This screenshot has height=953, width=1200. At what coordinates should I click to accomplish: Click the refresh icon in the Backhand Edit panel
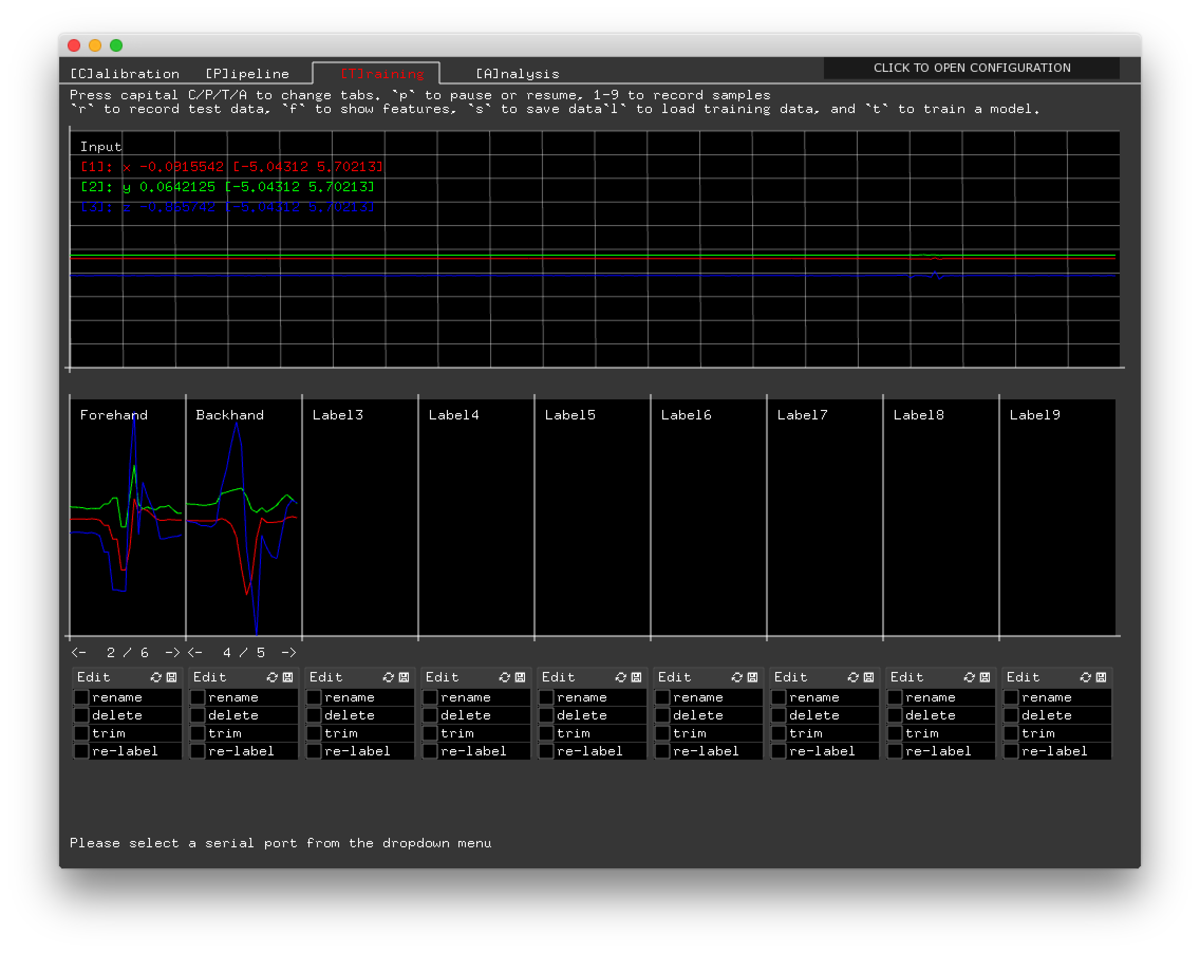click(x=273, y=677)
